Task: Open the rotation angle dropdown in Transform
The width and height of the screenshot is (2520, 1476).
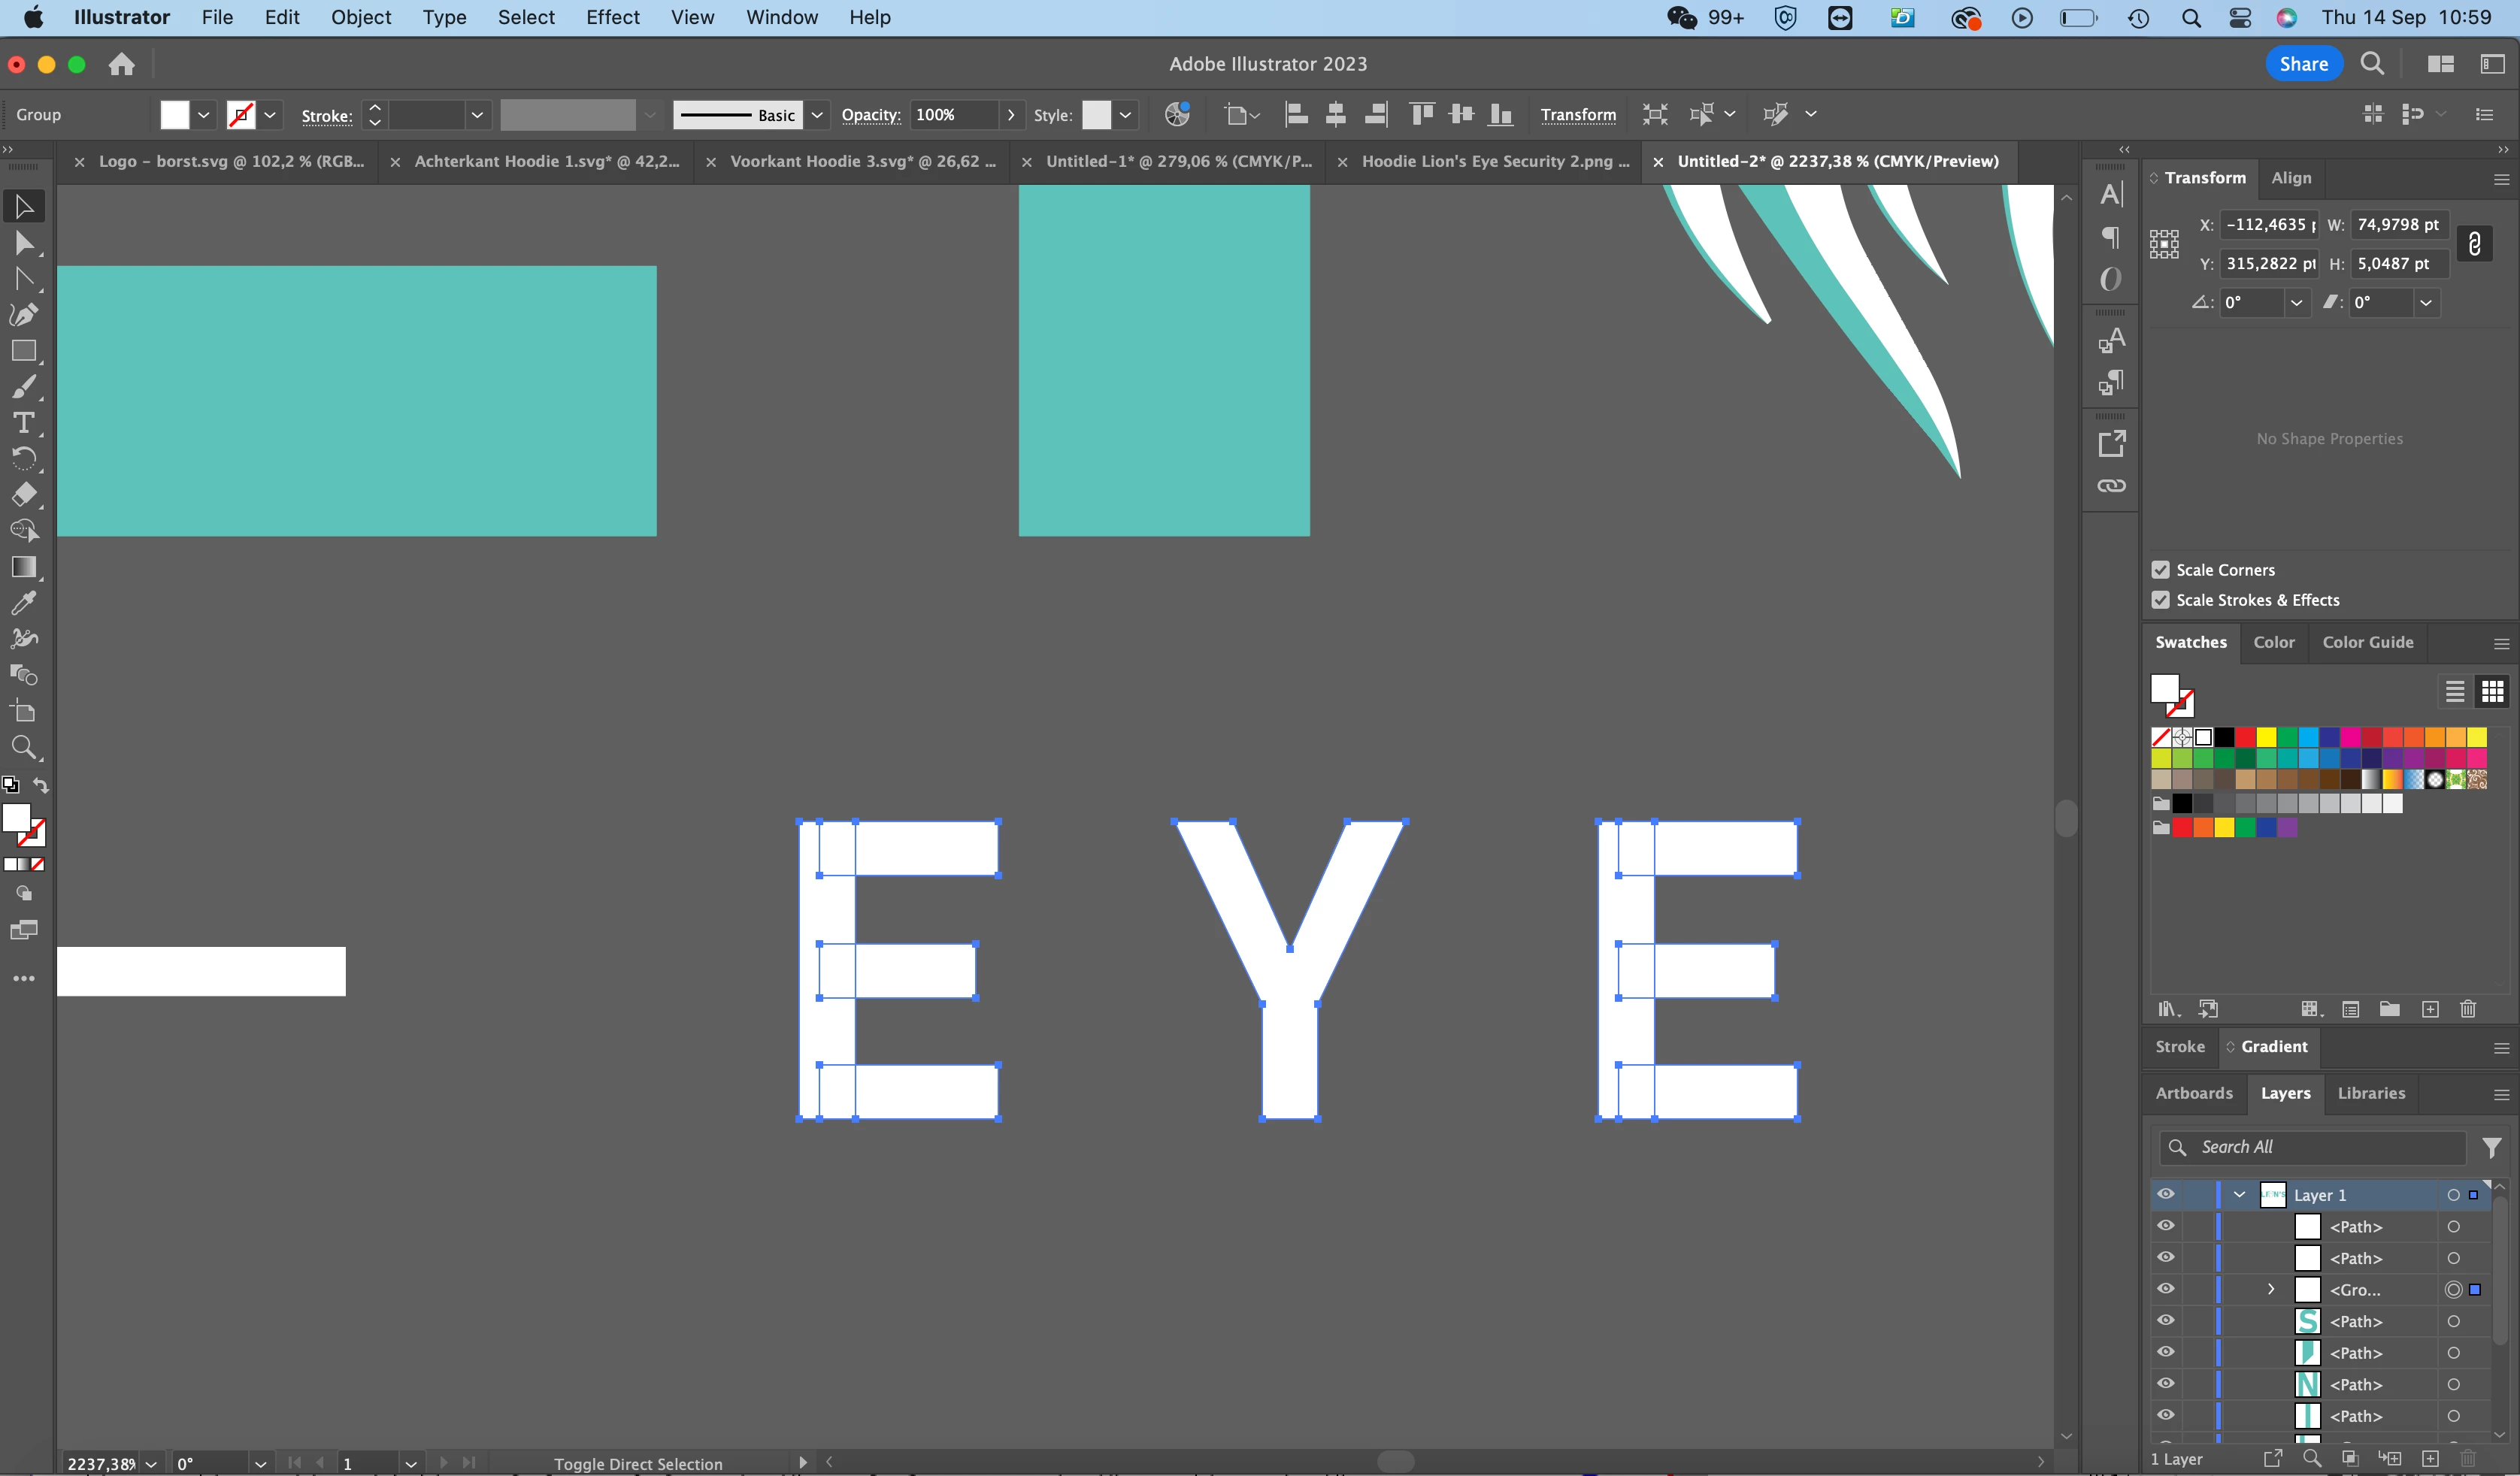Action: pos(2296,303)
